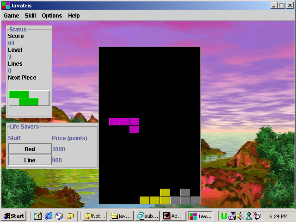Click the Red price 1000
296x222 pixels.
[59, 149]
